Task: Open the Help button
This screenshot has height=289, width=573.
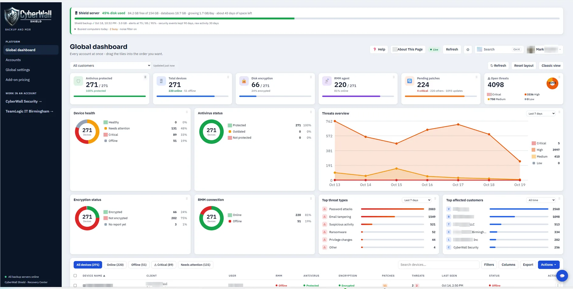Action: pos(379,50)
